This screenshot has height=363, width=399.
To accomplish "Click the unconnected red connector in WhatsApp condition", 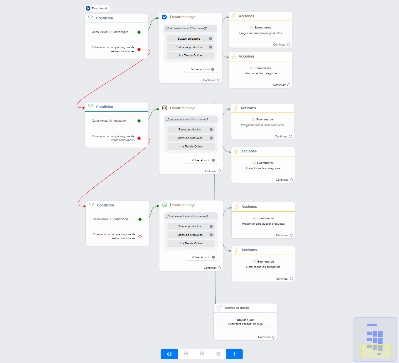I will click(140, 236).
